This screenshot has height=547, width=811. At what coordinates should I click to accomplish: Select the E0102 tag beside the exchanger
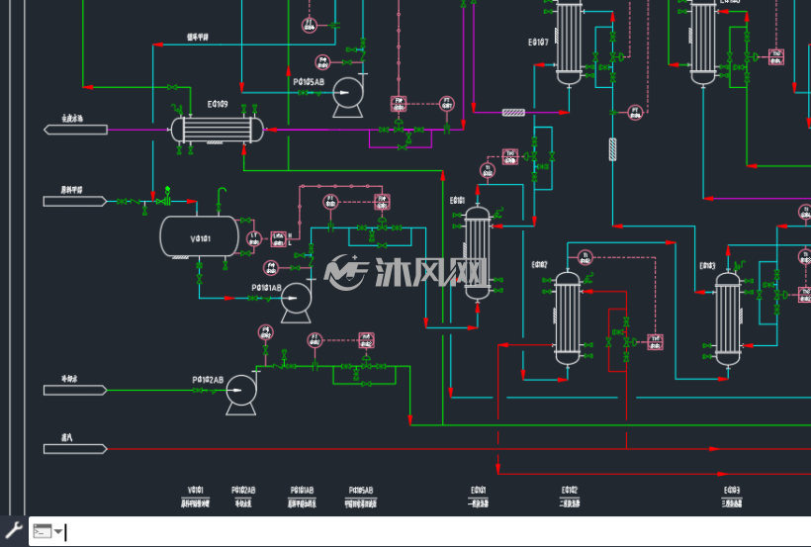click(539, 265)
